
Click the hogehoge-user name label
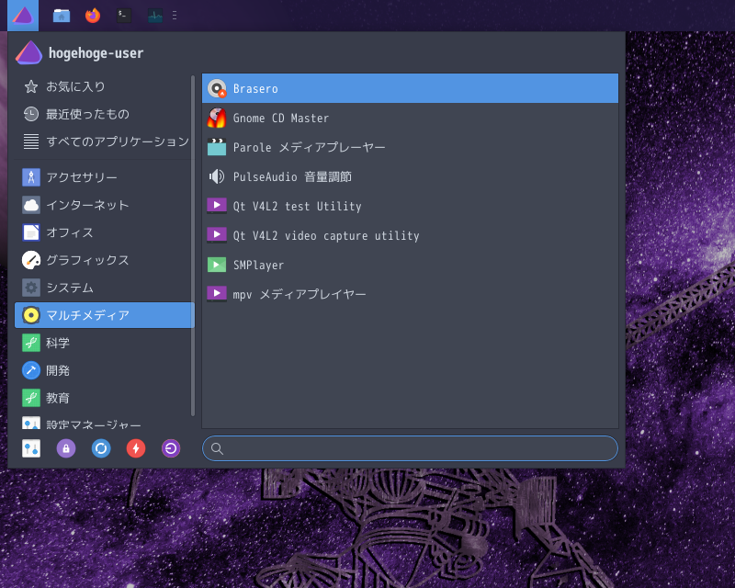click(96, 53)
